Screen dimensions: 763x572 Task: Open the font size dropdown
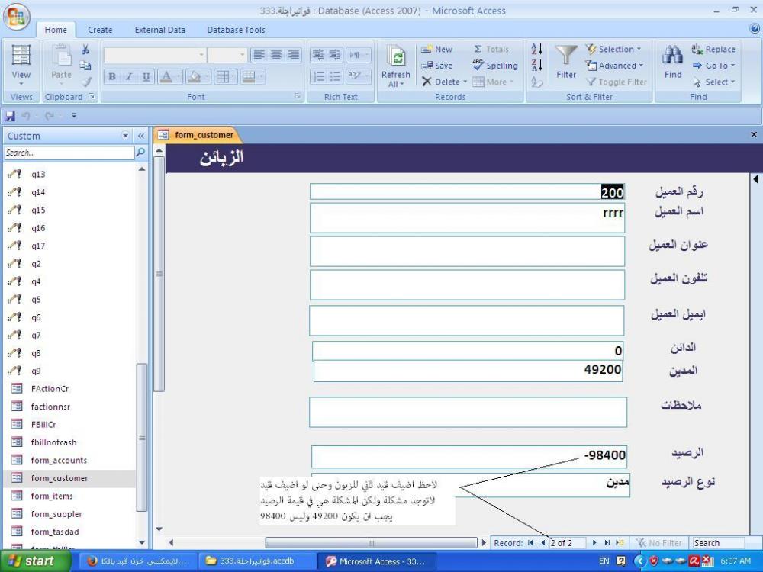click(243, 54)
